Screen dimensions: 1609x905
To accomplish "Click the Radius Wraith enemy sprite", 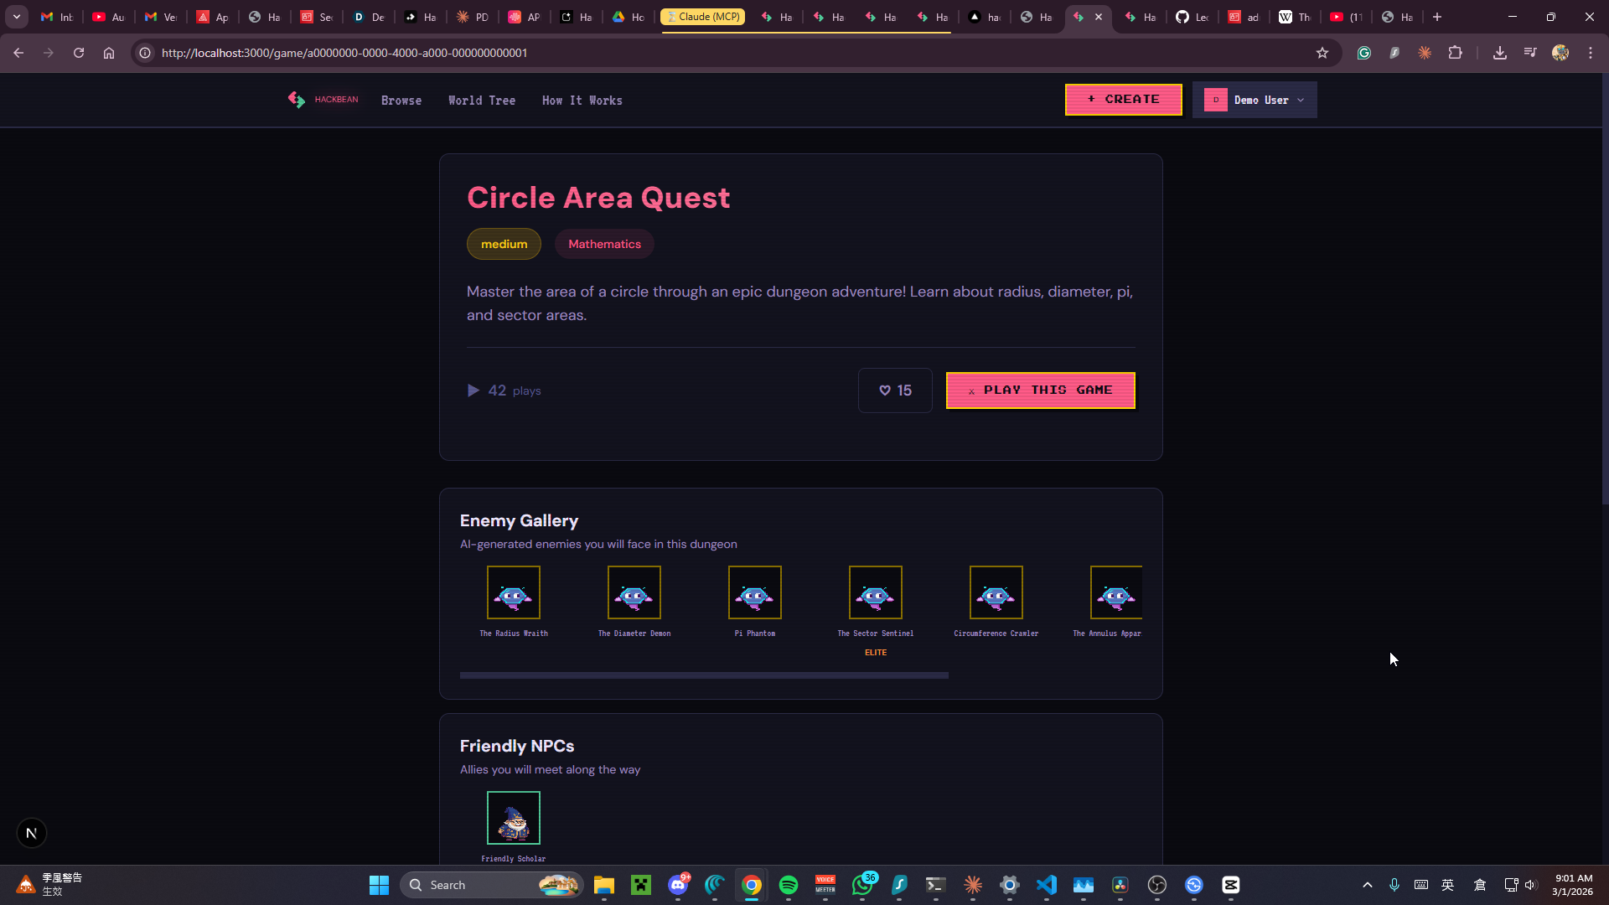I will 514,592.
